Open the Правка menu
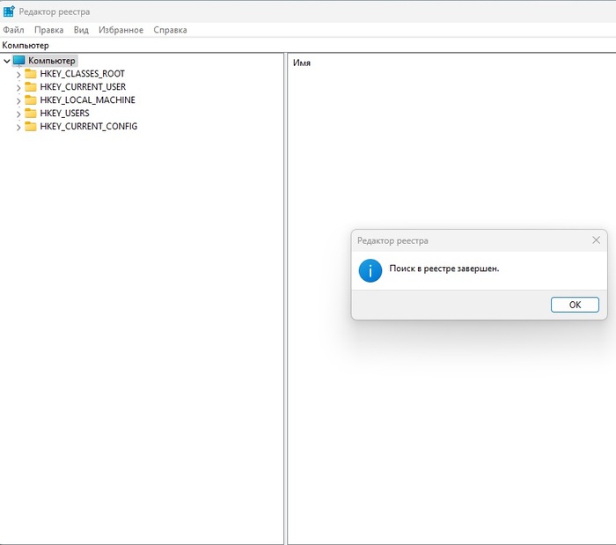 [48, 30]
